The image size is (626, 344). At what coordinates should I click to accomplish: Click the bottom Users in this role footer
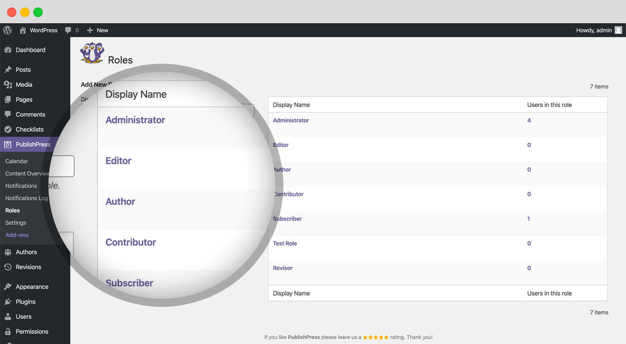tap(550, 293)
